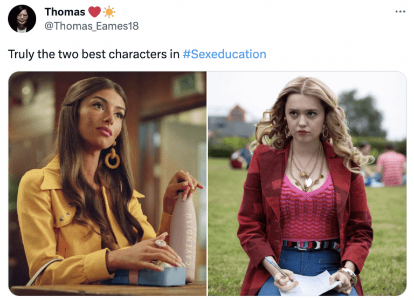
Task: Click the pink-shirted person sitting in background
Action: [391, 167]
